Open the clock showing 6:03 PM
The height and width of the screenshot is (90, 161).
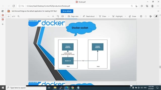(x=151, y=88)
